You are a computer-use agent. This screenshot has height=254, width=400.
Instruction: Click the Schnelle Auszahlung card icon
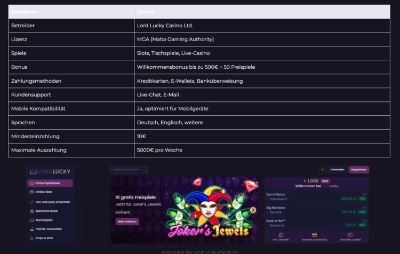click(x=314, y=235)
